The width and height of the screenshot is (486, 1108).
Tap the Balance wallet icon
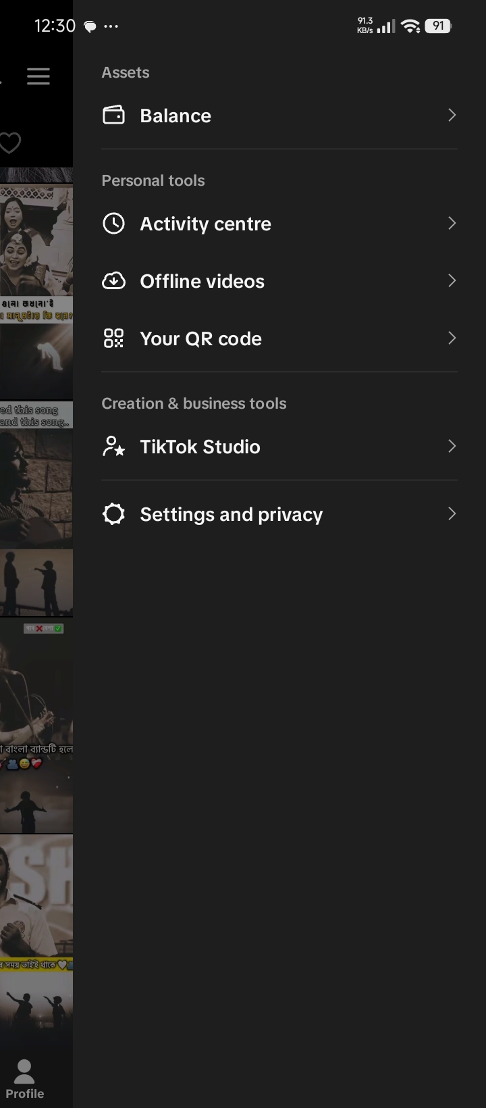(x=113, y=116)
